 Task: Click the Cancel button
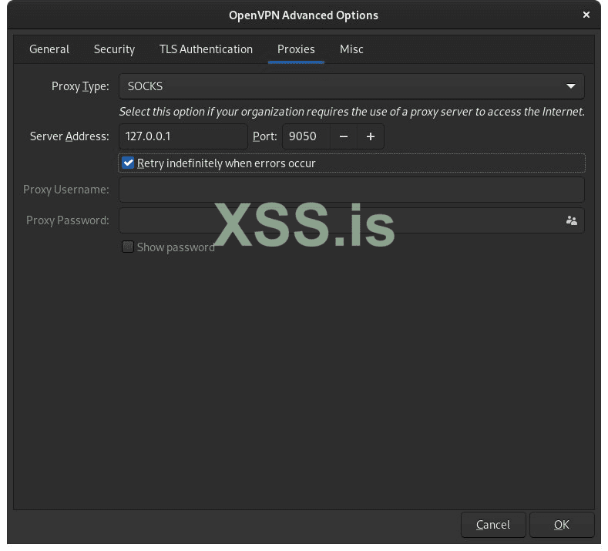point(493,525)
